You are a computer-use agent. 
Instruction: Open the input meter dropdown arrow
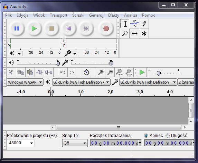(75, 53)
